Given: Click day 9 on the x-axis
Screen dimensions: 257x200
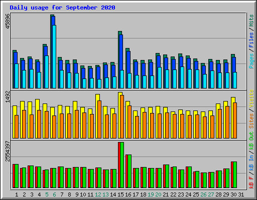Looking at the screenshot, I should [77, 194].
